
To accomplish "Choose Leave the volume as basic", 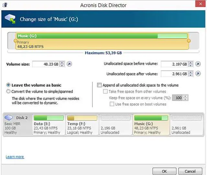I will [8, 85].
